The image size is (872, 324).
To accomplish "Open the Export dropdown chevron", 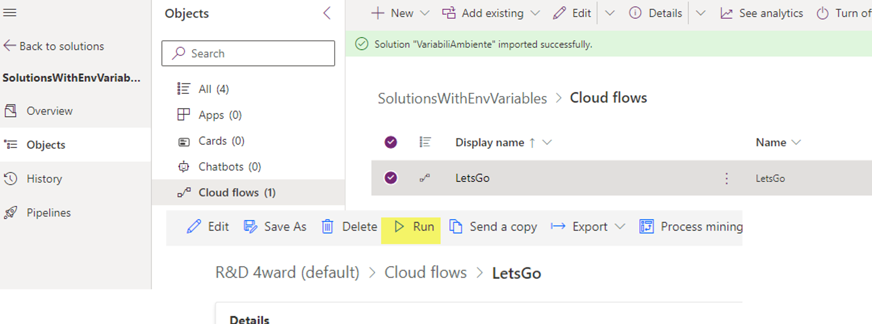I will [620, 227].
